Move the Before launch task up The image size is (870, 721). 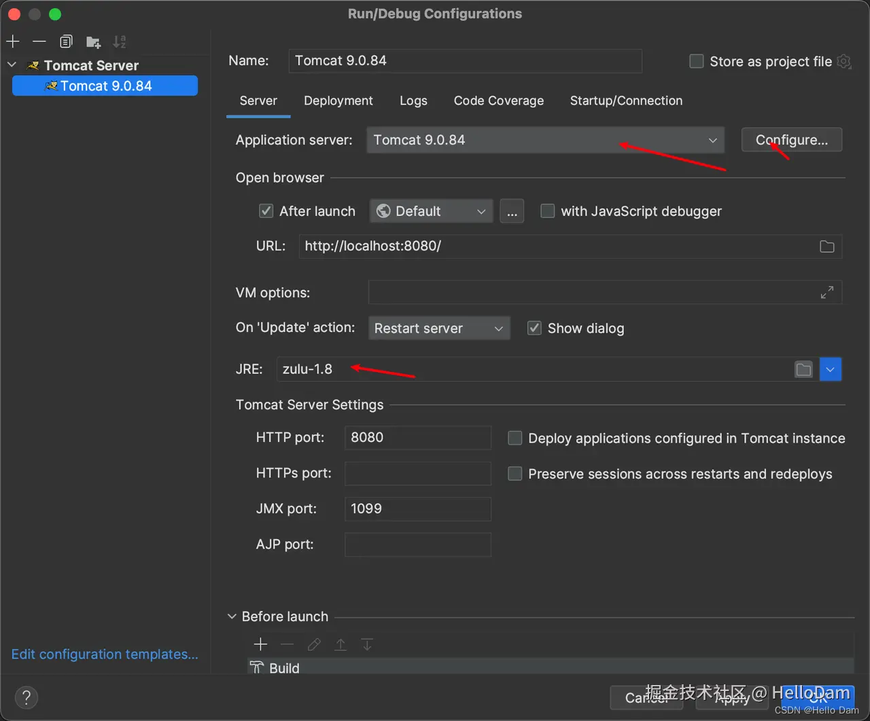pos(341,644)
